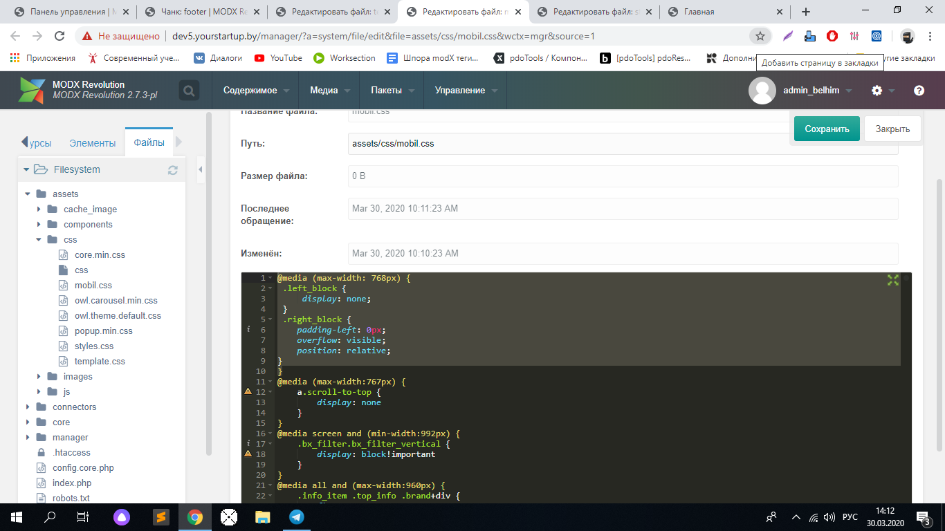Click the Adblock extension icon
945x531 pixels.
point(832,36)
